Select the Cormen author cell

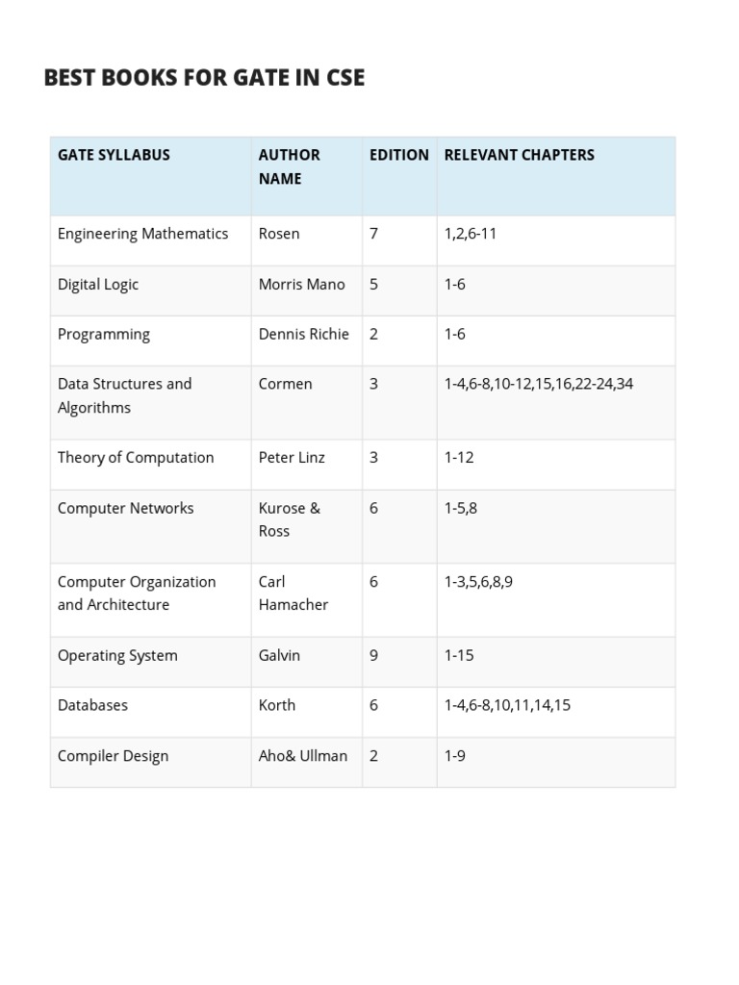point(285,384)
